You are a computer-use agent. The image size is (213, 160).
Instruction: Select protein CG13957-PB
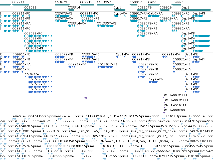106,67
